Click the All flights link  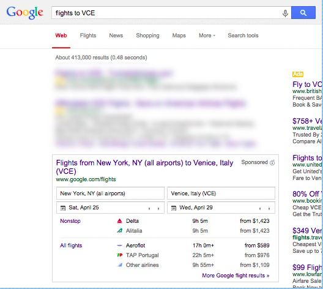coord(71,246)
